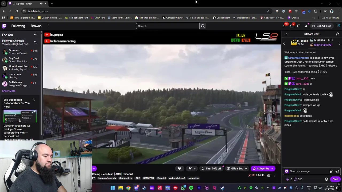
Task: Open the Linkin Park bookmark
Action: point(98,18)
